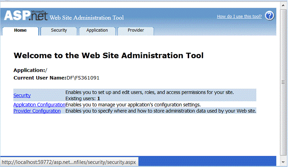Click the 'Enables you to manage your application's configuration' text
The height and width of the screenshot is (167, 289).
click(133, 105)
